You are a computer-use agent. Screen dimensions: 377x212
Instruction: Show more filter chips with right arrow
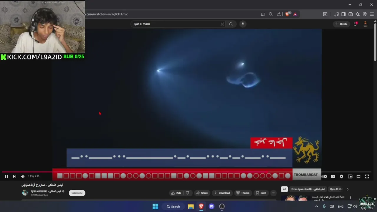pos(348,189)
